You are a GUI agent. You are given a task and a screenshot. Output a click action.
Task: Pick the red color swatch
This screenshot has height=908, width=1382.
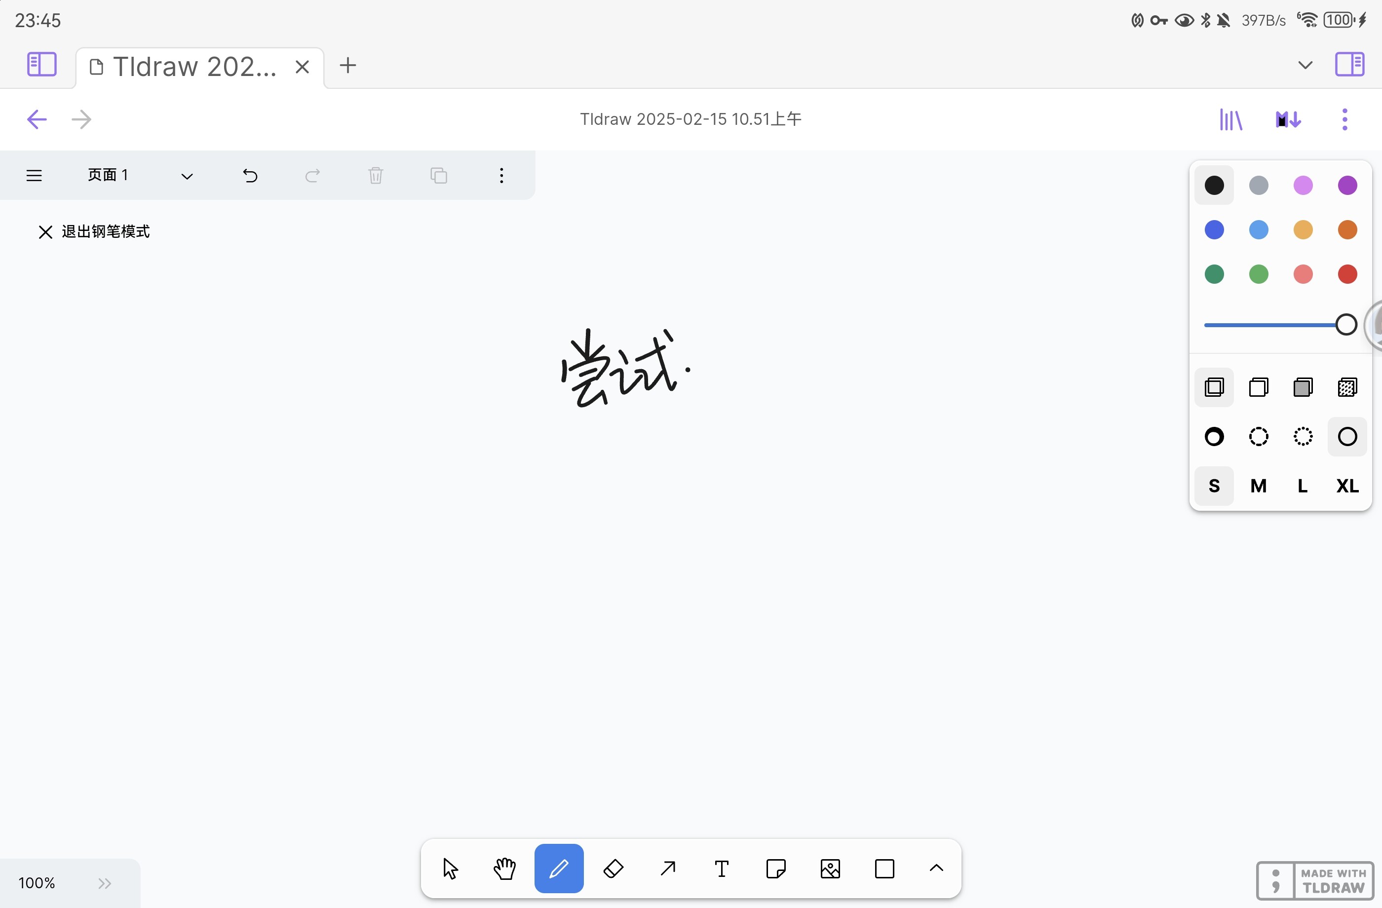(1347, 274)
